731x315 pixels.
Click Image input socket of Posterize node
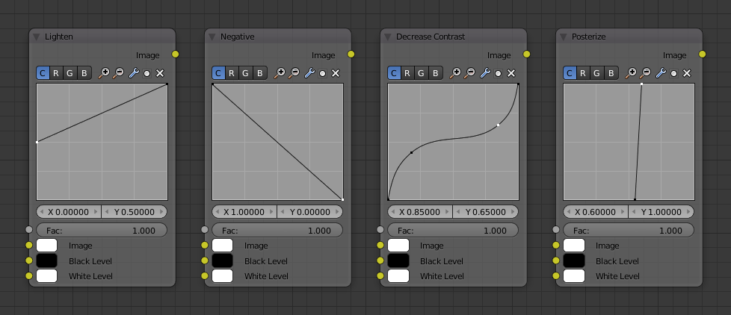click(x=556, y=245)
